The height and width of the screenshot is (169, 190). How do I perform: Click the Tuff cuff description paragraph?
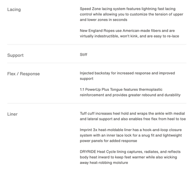pos(133,116)
